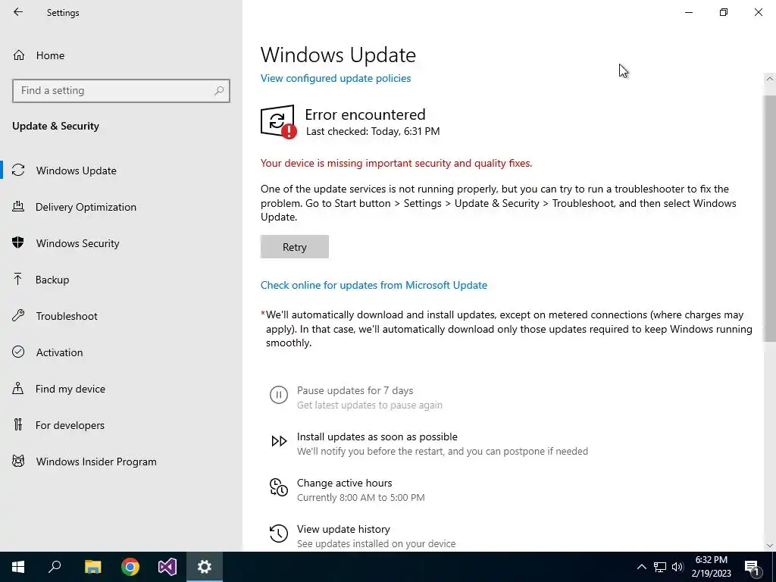The image size is (776, 582).
Task: Click the Delivery Optimization icon
Action: click(18, 206)
